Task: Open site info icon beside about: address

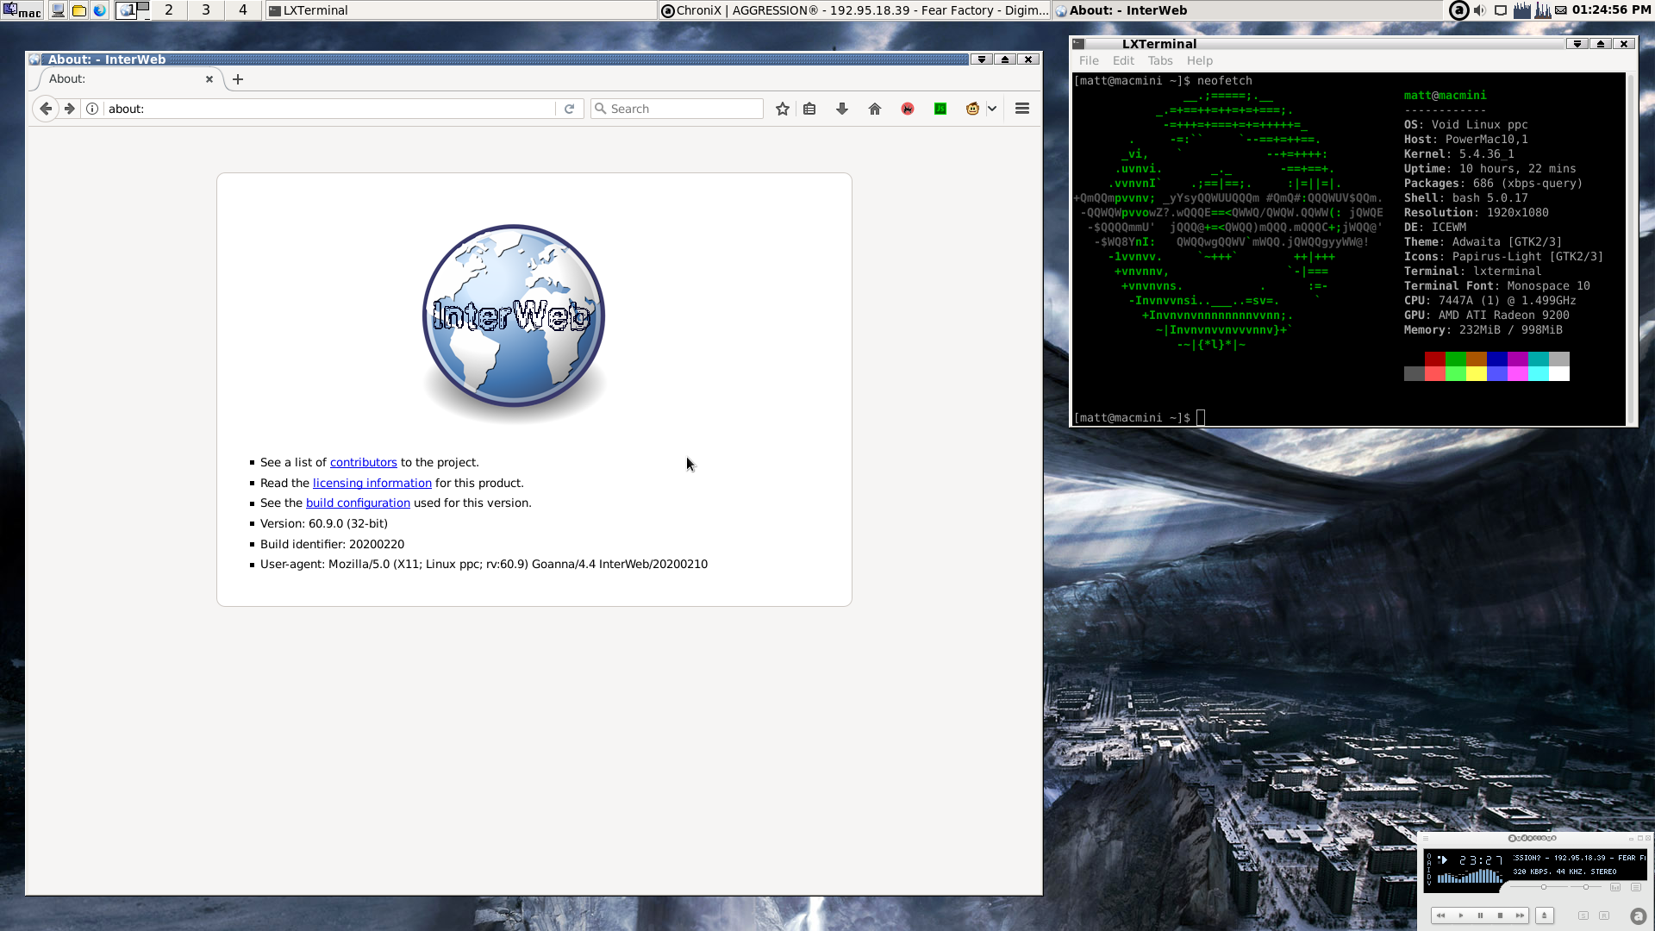Action: (x=92, y=109)
